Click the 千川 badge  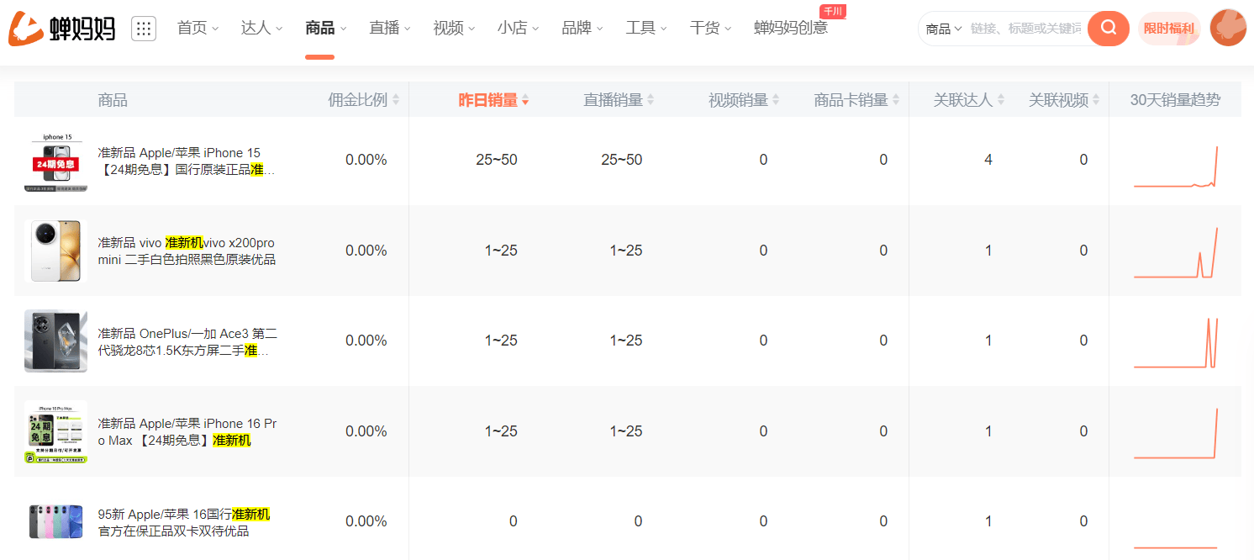tap(832, 11)
